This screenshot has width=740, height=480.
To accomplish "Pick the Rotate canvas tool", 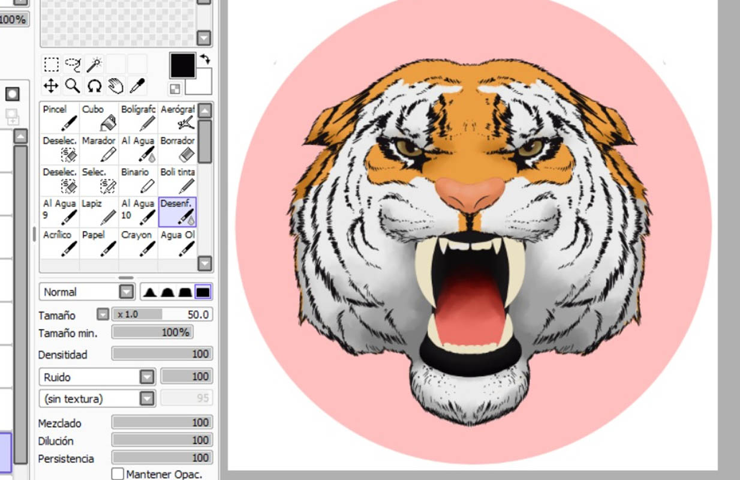I will (x=94, y=86).
